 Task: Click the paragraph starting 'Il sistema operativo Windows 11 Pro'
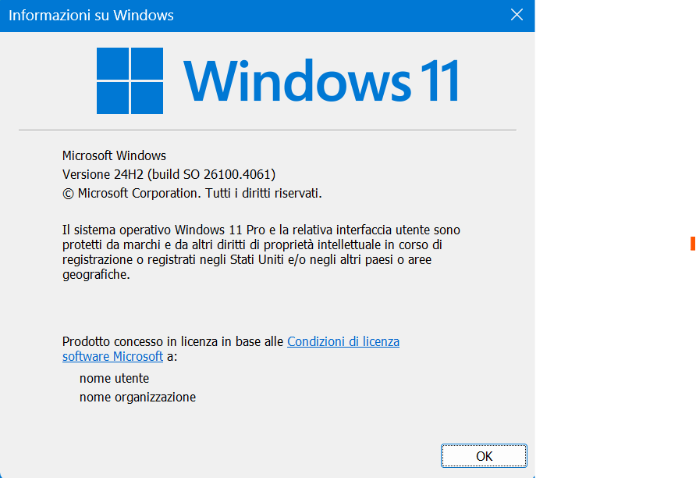(x=261, y=251)
